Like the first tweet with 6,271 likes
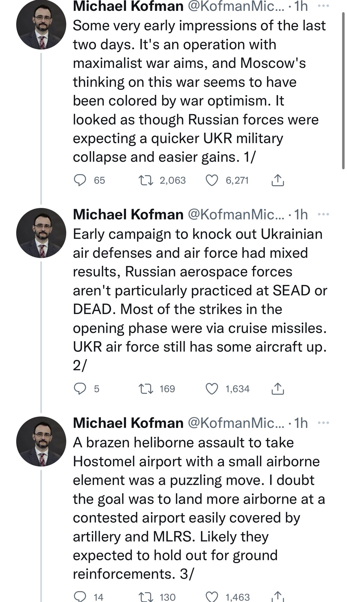Viewport: 347px width, 602px height. [x=212, y=180]
